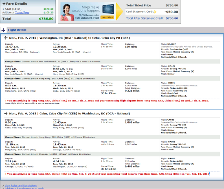Click the Cebu to Washington itinerary heading

click(69, 113)
